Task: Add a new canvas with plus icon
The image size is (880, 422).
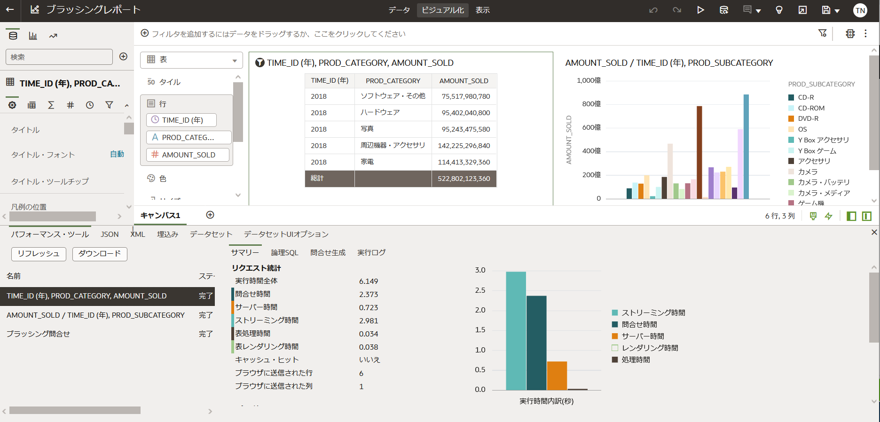Action: point(210,215)
